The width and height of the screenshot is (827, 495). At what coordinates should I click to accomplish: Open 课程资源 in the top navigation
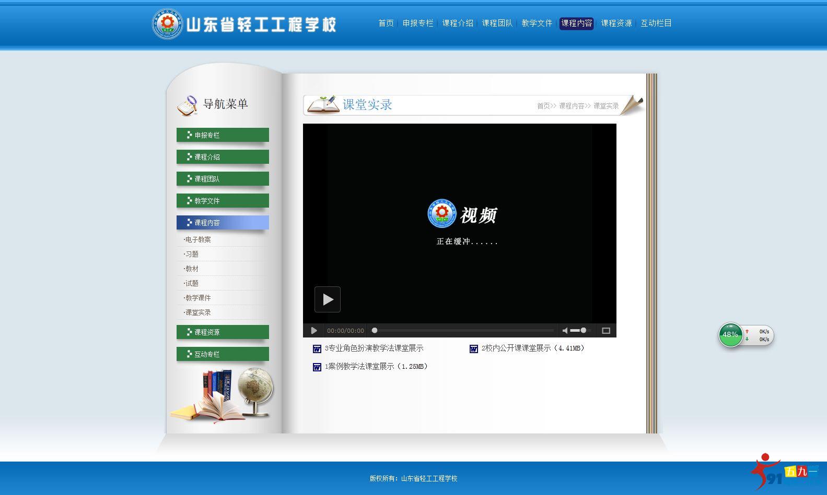click(616, 23)
